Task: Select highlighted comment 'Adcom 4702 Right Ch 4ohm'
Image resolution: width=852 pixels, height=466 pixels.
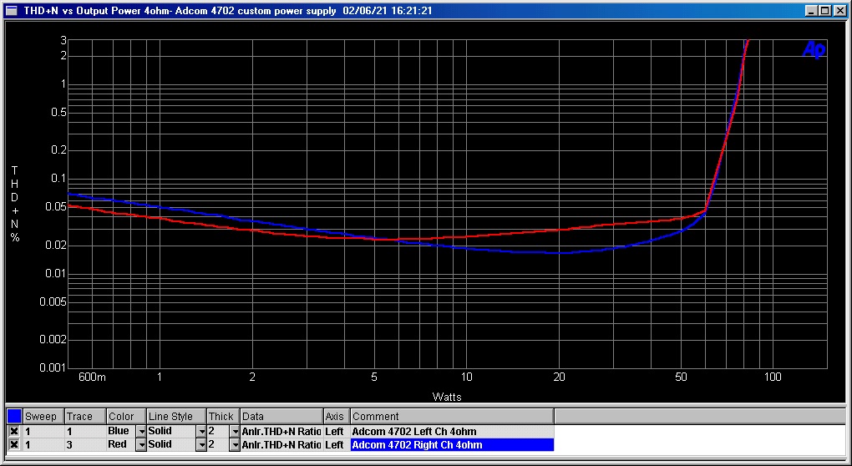Action: tap(452, 445)
